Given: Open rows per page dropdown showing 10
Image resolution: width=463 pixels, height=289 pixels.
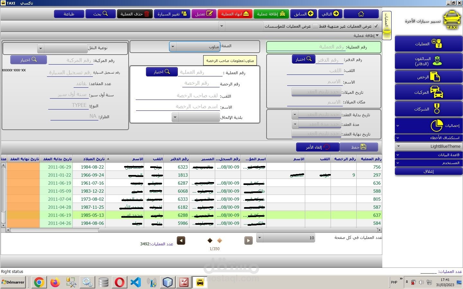Looking at the screenshot, I should click(x=286, y=238).
